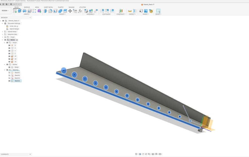The width and height of the screenshot is (249, 157).
Task: Expand the Named Views folder
Action: 2,32
